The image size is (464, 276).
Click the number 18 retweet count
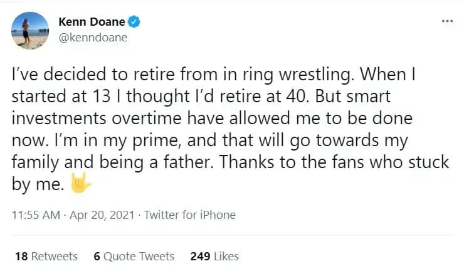[x=21, y=256]
